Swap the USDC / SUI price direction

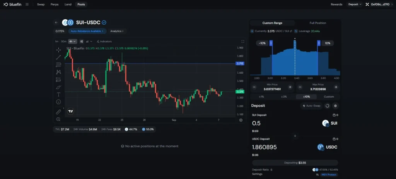(x=291, y=31)
